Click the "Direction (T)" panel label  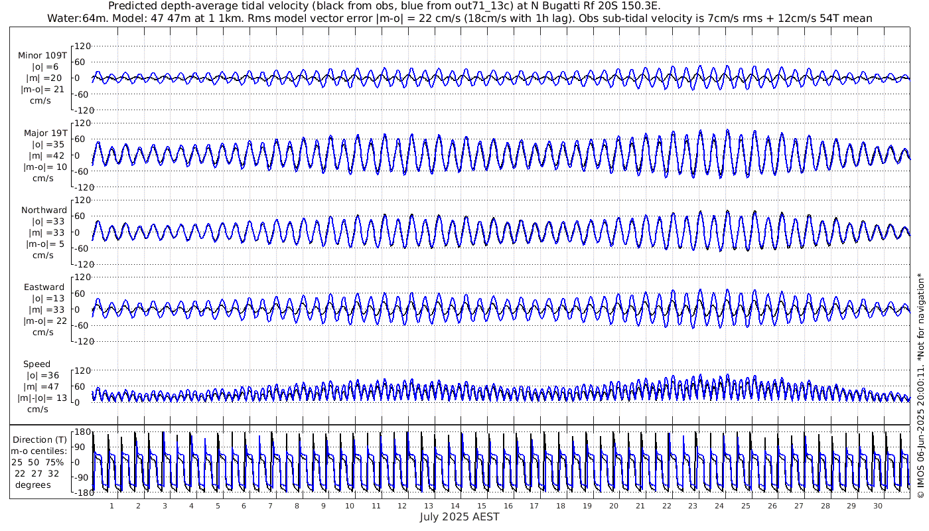40,439
